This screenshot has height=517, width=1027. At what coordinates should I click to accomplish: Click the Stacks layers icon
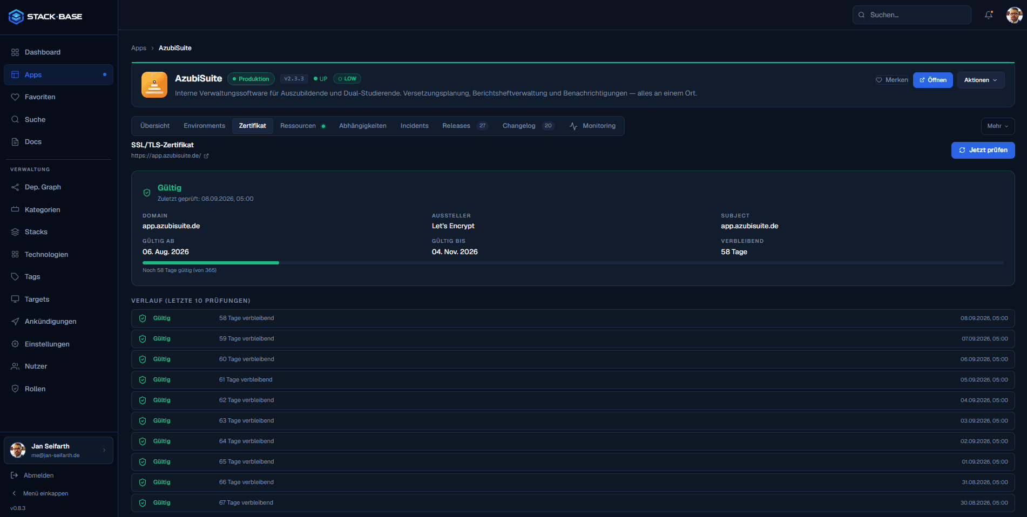tap(15, 232)
